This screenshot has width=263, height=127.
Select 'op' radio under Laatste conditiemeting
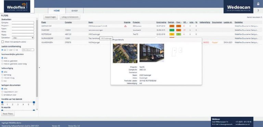click(2, 50)
